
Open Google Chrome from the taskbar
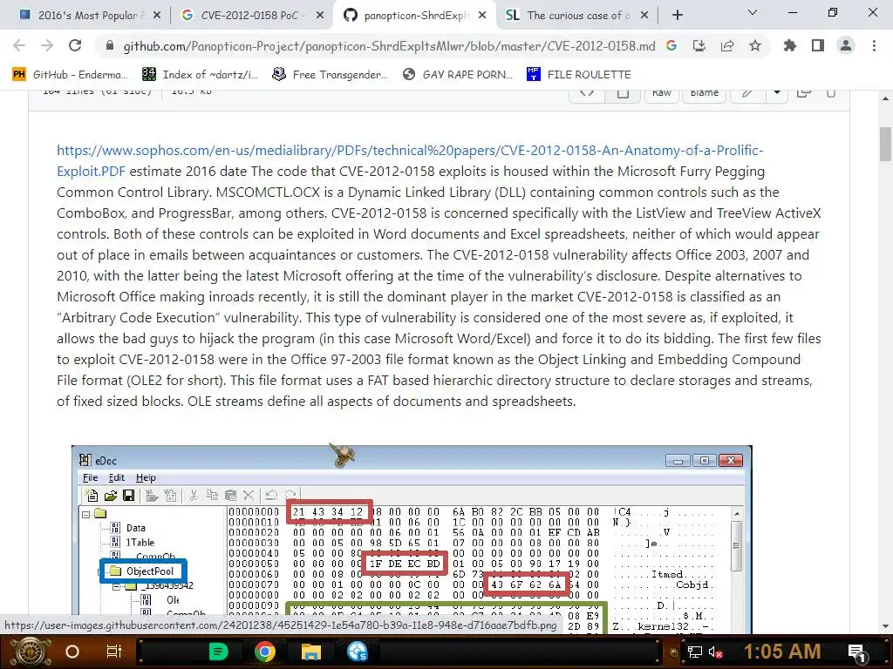[265, 652]
